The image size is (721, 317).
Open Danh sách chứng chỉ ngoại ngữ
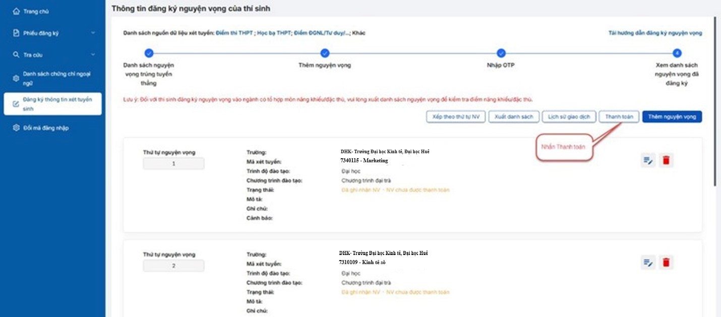coord(56,78)
